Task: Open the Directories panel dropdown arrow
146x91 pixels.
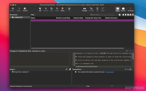Action: 29,15
